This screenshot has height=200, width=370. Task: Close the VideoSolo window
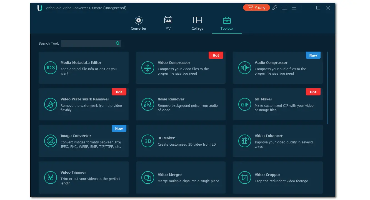pos(328,8)
